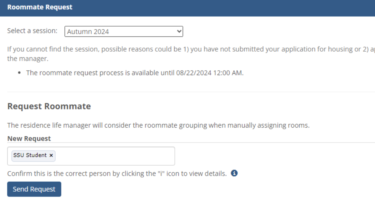Click the Roommate Request header bar
The height and width of the screenshot is (207, 375).
40,7
